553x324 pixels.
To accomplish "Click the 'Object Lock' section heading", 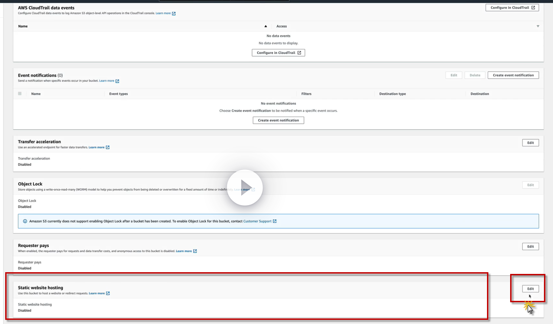I will pyautogui.click(x=30, y=184).
